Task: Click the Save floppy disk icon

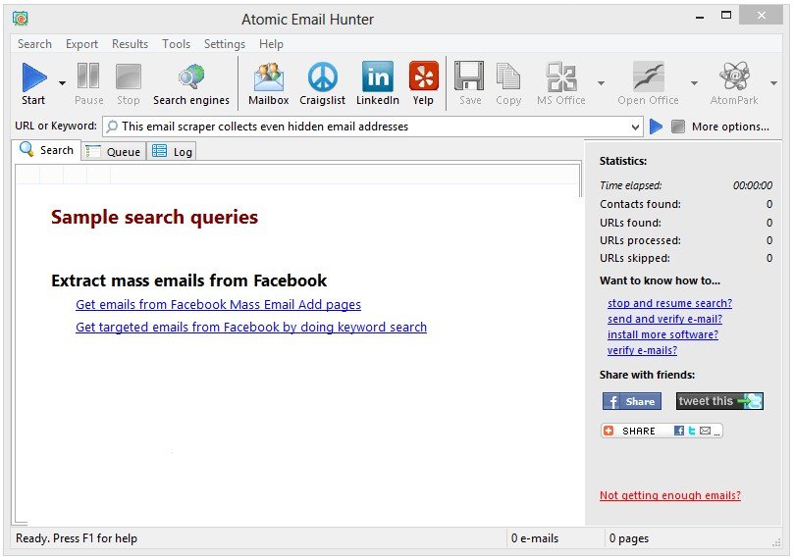Action: pyautogui.click(x=469, y=76)
